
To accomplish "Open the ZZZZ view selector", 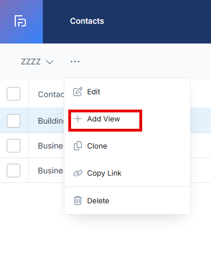I will click(x=37, y=62).
